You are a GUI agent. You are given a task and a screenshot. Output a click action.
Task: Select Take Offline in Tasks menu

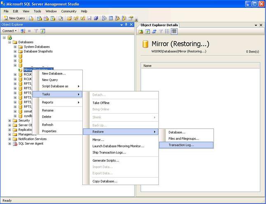coord(121,103)
